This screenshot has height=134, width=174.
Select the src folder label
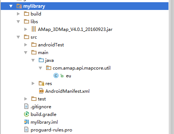click(34, 37)
